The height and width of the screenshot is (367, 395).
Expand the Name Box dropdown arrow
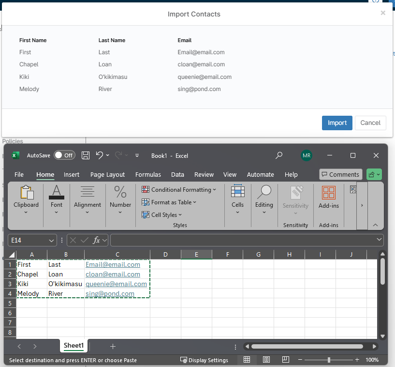coord(52,240)
